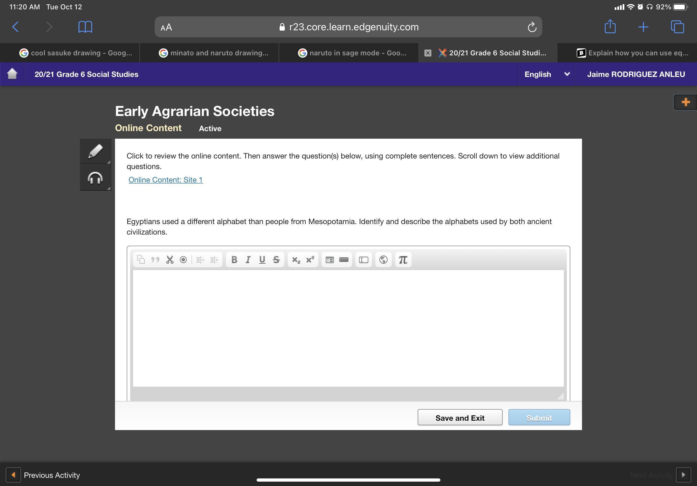The height and width of the screenshot is (486, 697).
Task: Click the globe icon in editor toolbar
Action: click(x=383, y=260)
